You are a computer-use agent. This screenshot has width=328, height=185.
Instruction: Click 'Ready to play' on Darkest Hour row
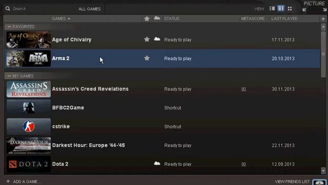[x=178, y=145]
